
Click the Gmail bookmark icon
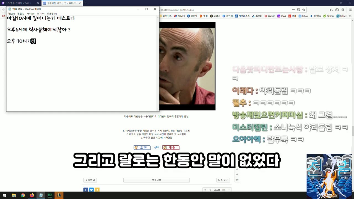3,16
